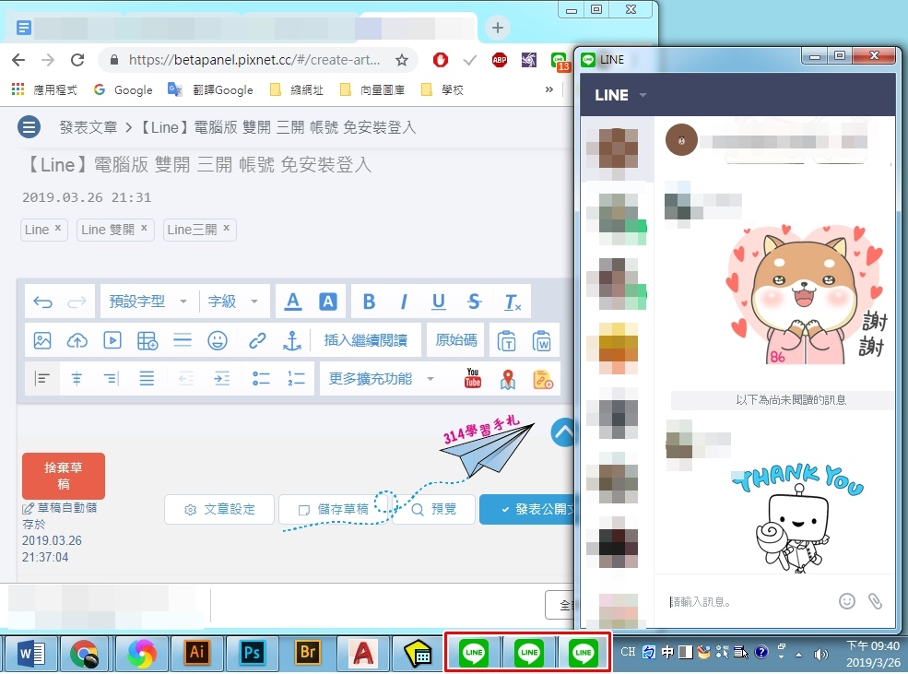Click the orange sticky note link icon
The width and height of the screenshot is (908, 674).
543,379
